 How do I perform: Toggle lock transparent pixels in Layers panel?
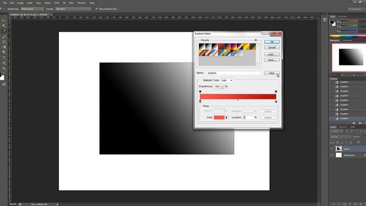337,142
